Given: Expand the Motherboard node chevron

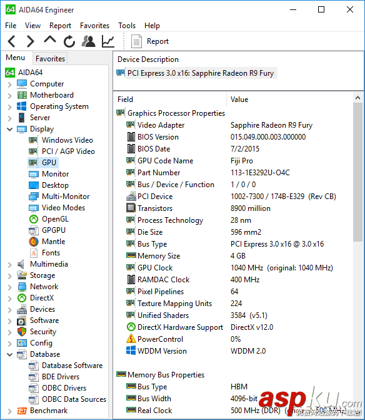Looking at the screenshot, I should coord(10,96).
